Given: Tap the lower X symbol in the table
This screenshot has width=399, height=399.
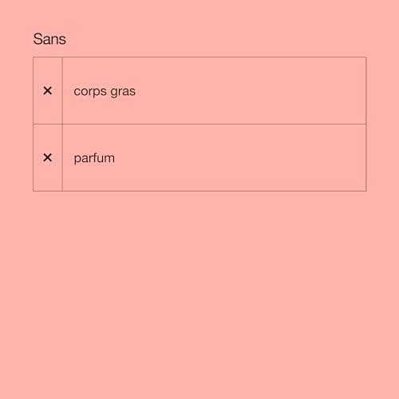Looking at the screenshot, I should click(x=48, y=158).
